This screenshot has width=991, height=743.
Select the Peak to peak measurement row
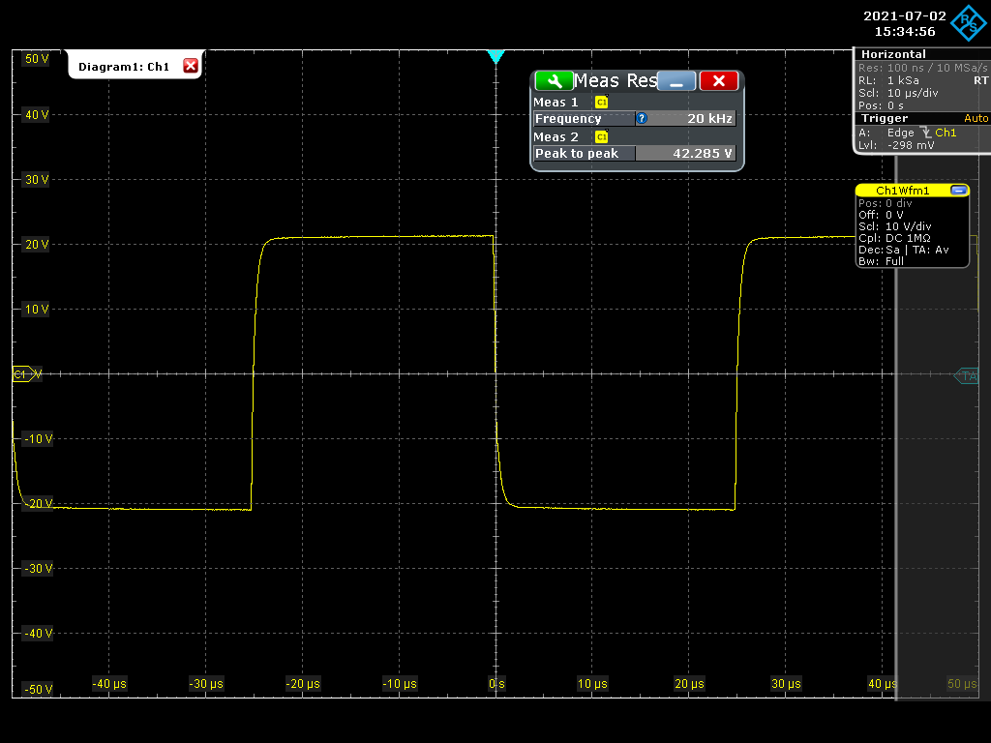(635, 153)
